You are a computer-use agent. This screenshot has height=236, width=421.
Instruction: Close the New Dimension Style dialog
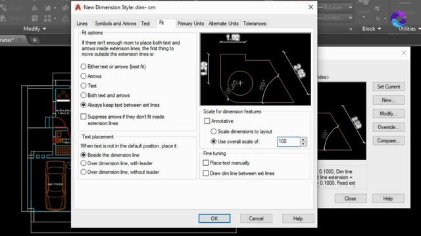tap(310, 7)
